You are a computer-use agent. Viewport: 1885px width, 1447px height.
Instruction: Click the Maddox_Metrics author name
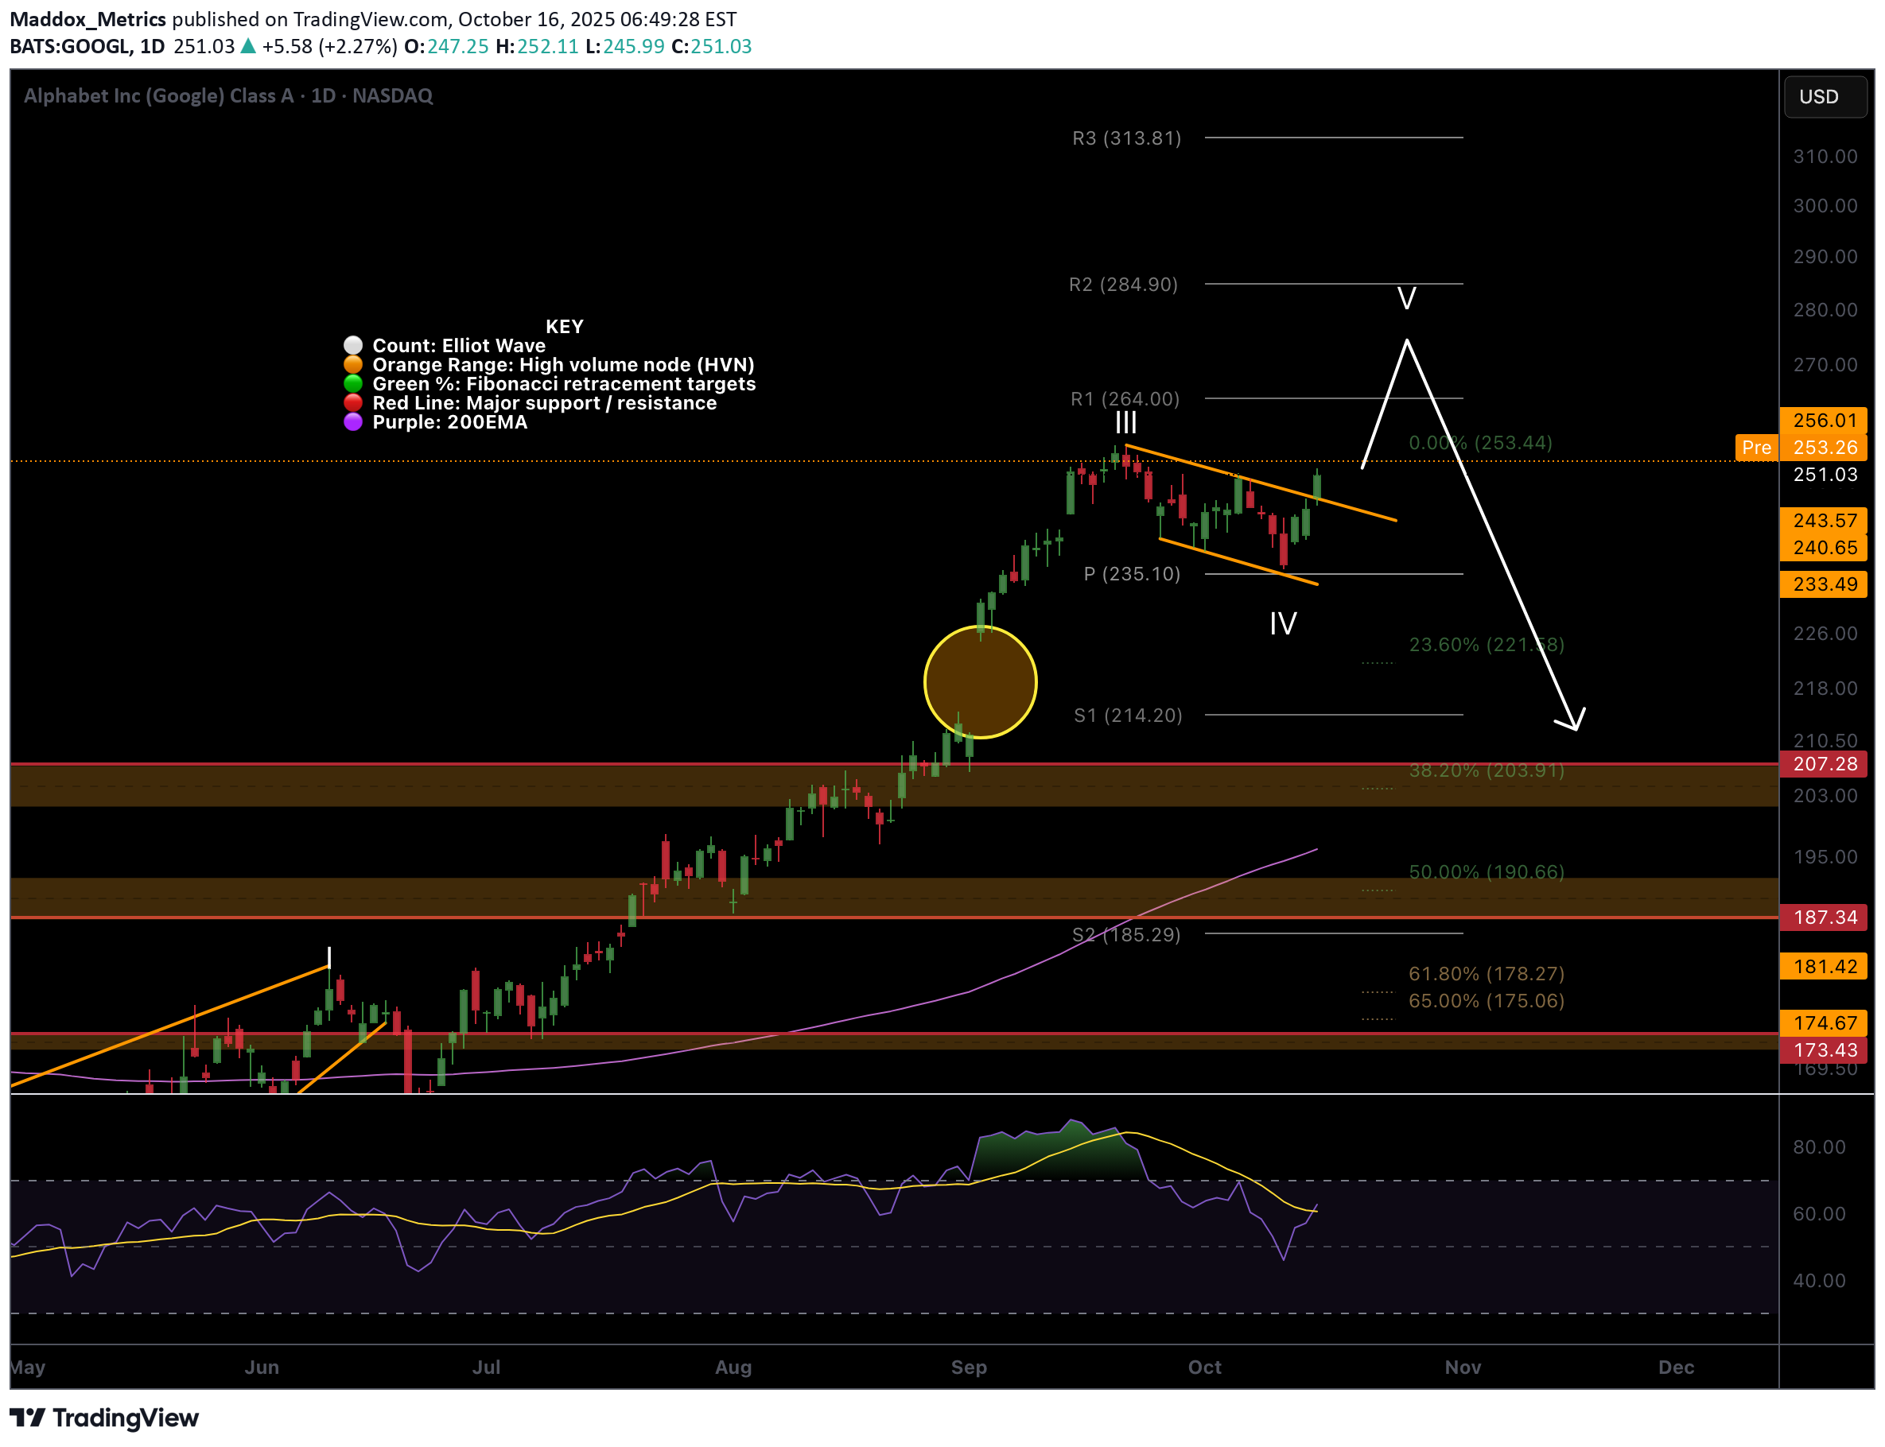coord(87,19)
